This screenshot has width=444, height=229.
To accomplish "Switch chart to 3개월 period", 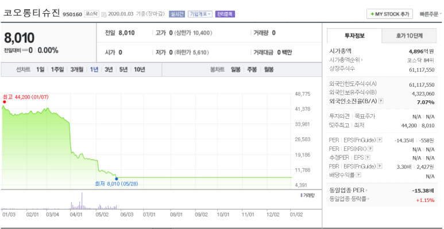I will (x=77, y=69).
